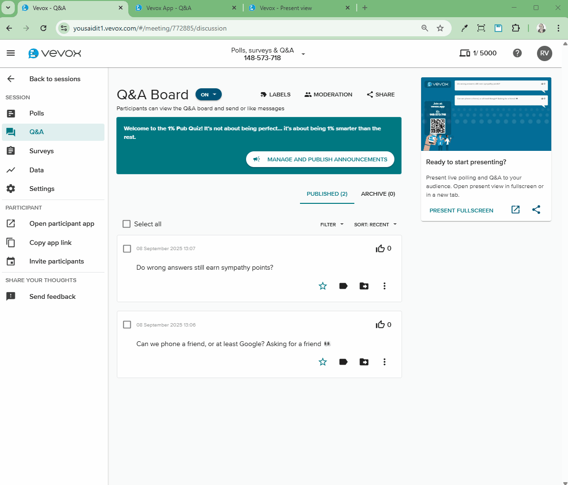Open hamburger navigation menu
The width and height of the screenshot is (568, 485).
pyautogui.click(x=11, y=53)
